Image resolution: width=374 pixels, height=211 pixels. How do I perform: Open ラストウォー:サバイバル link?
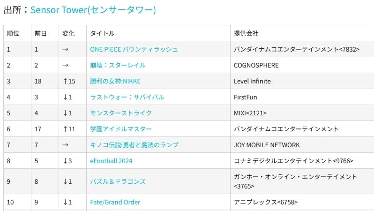(x=127, y=97)
